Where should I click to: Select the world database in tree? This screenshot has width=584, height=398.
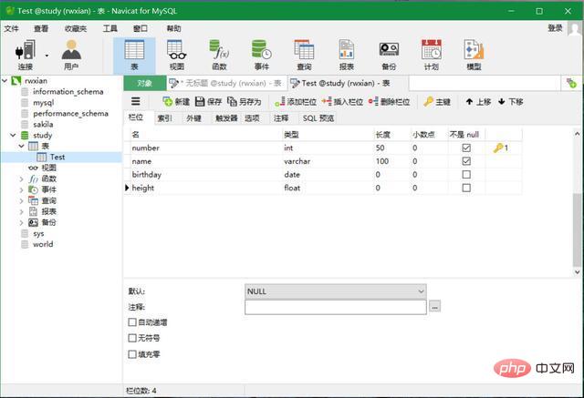pos(43,244)
